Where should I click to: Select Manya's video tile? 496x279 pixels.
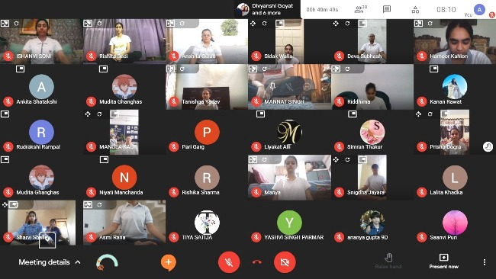pyautogui.click(x=289, y=178)
